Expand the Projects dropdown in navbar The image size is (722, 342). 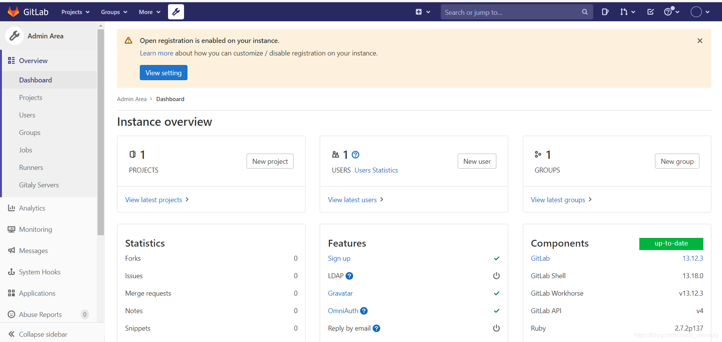coord(75,12)
